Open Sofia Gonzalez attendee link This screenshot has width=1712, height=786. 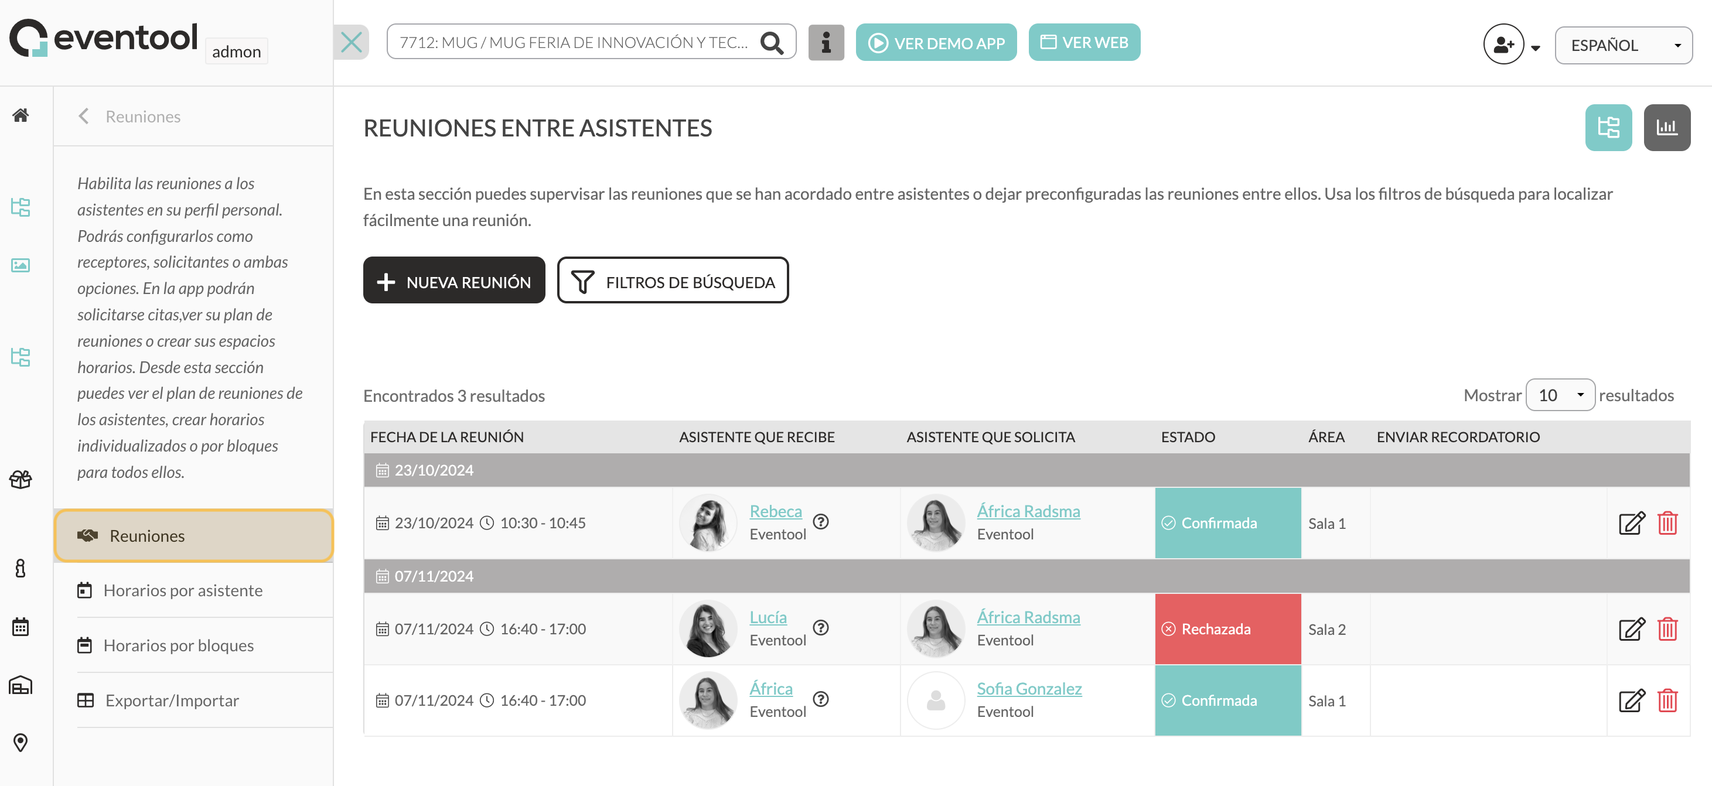click(1029, 689)
